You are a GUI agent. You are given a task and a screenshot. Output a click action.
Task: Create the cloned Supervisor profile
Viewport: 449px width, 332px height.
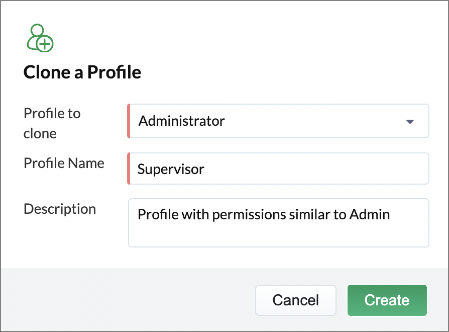[387, 300]
